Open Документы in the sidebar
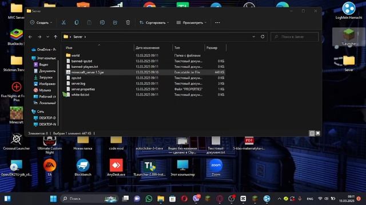Image resolution: width=366 pixels, height=205 pixels. 45,71
